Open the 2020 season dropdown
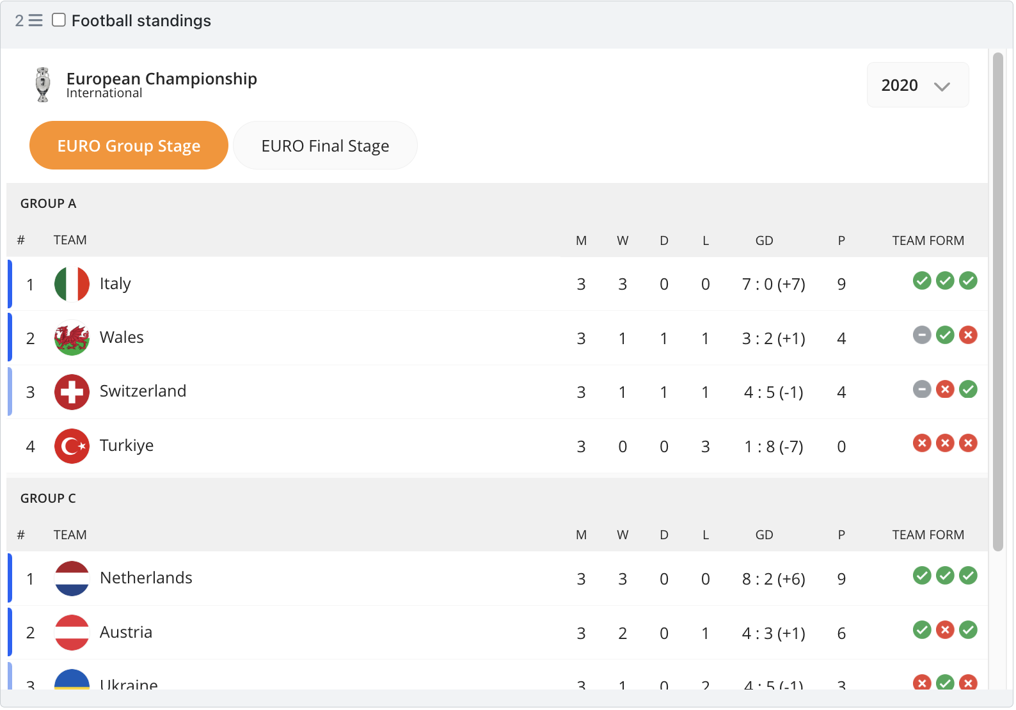Viewport: 1016px width, 710px height. [x=917, y=85]
